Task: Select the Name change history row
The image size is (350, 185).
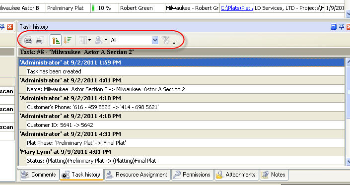Action: click(x=185, y=89)
